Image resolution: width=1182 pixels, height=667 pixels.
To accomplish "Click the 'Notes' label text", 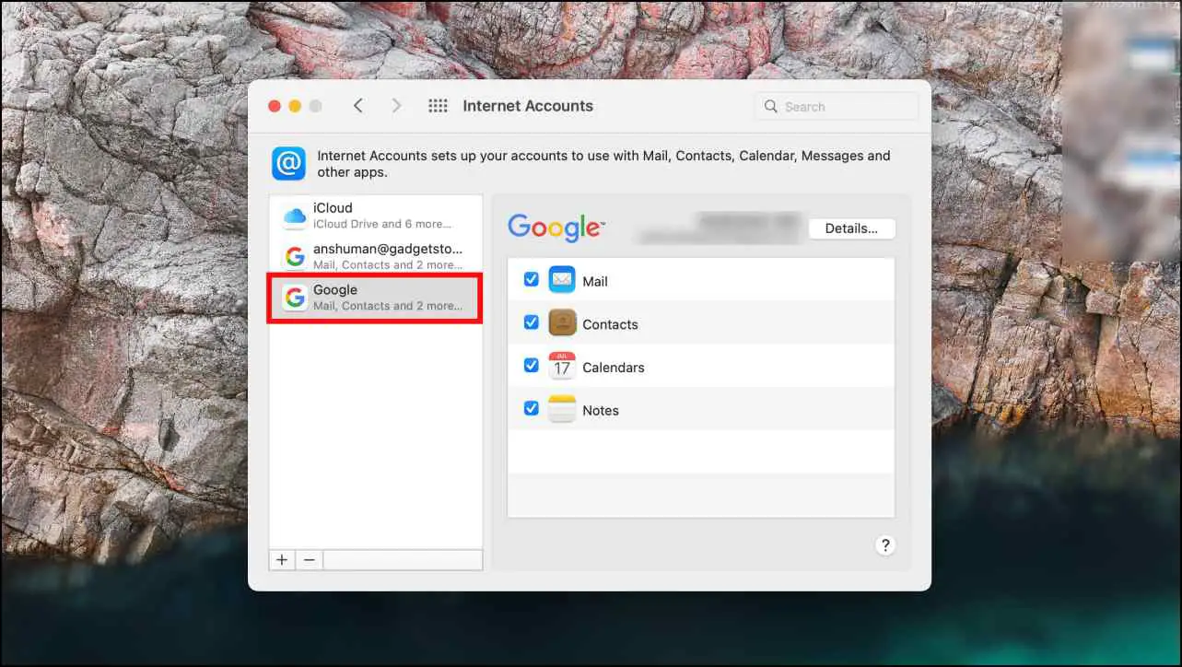I will [x=601, y=411].
